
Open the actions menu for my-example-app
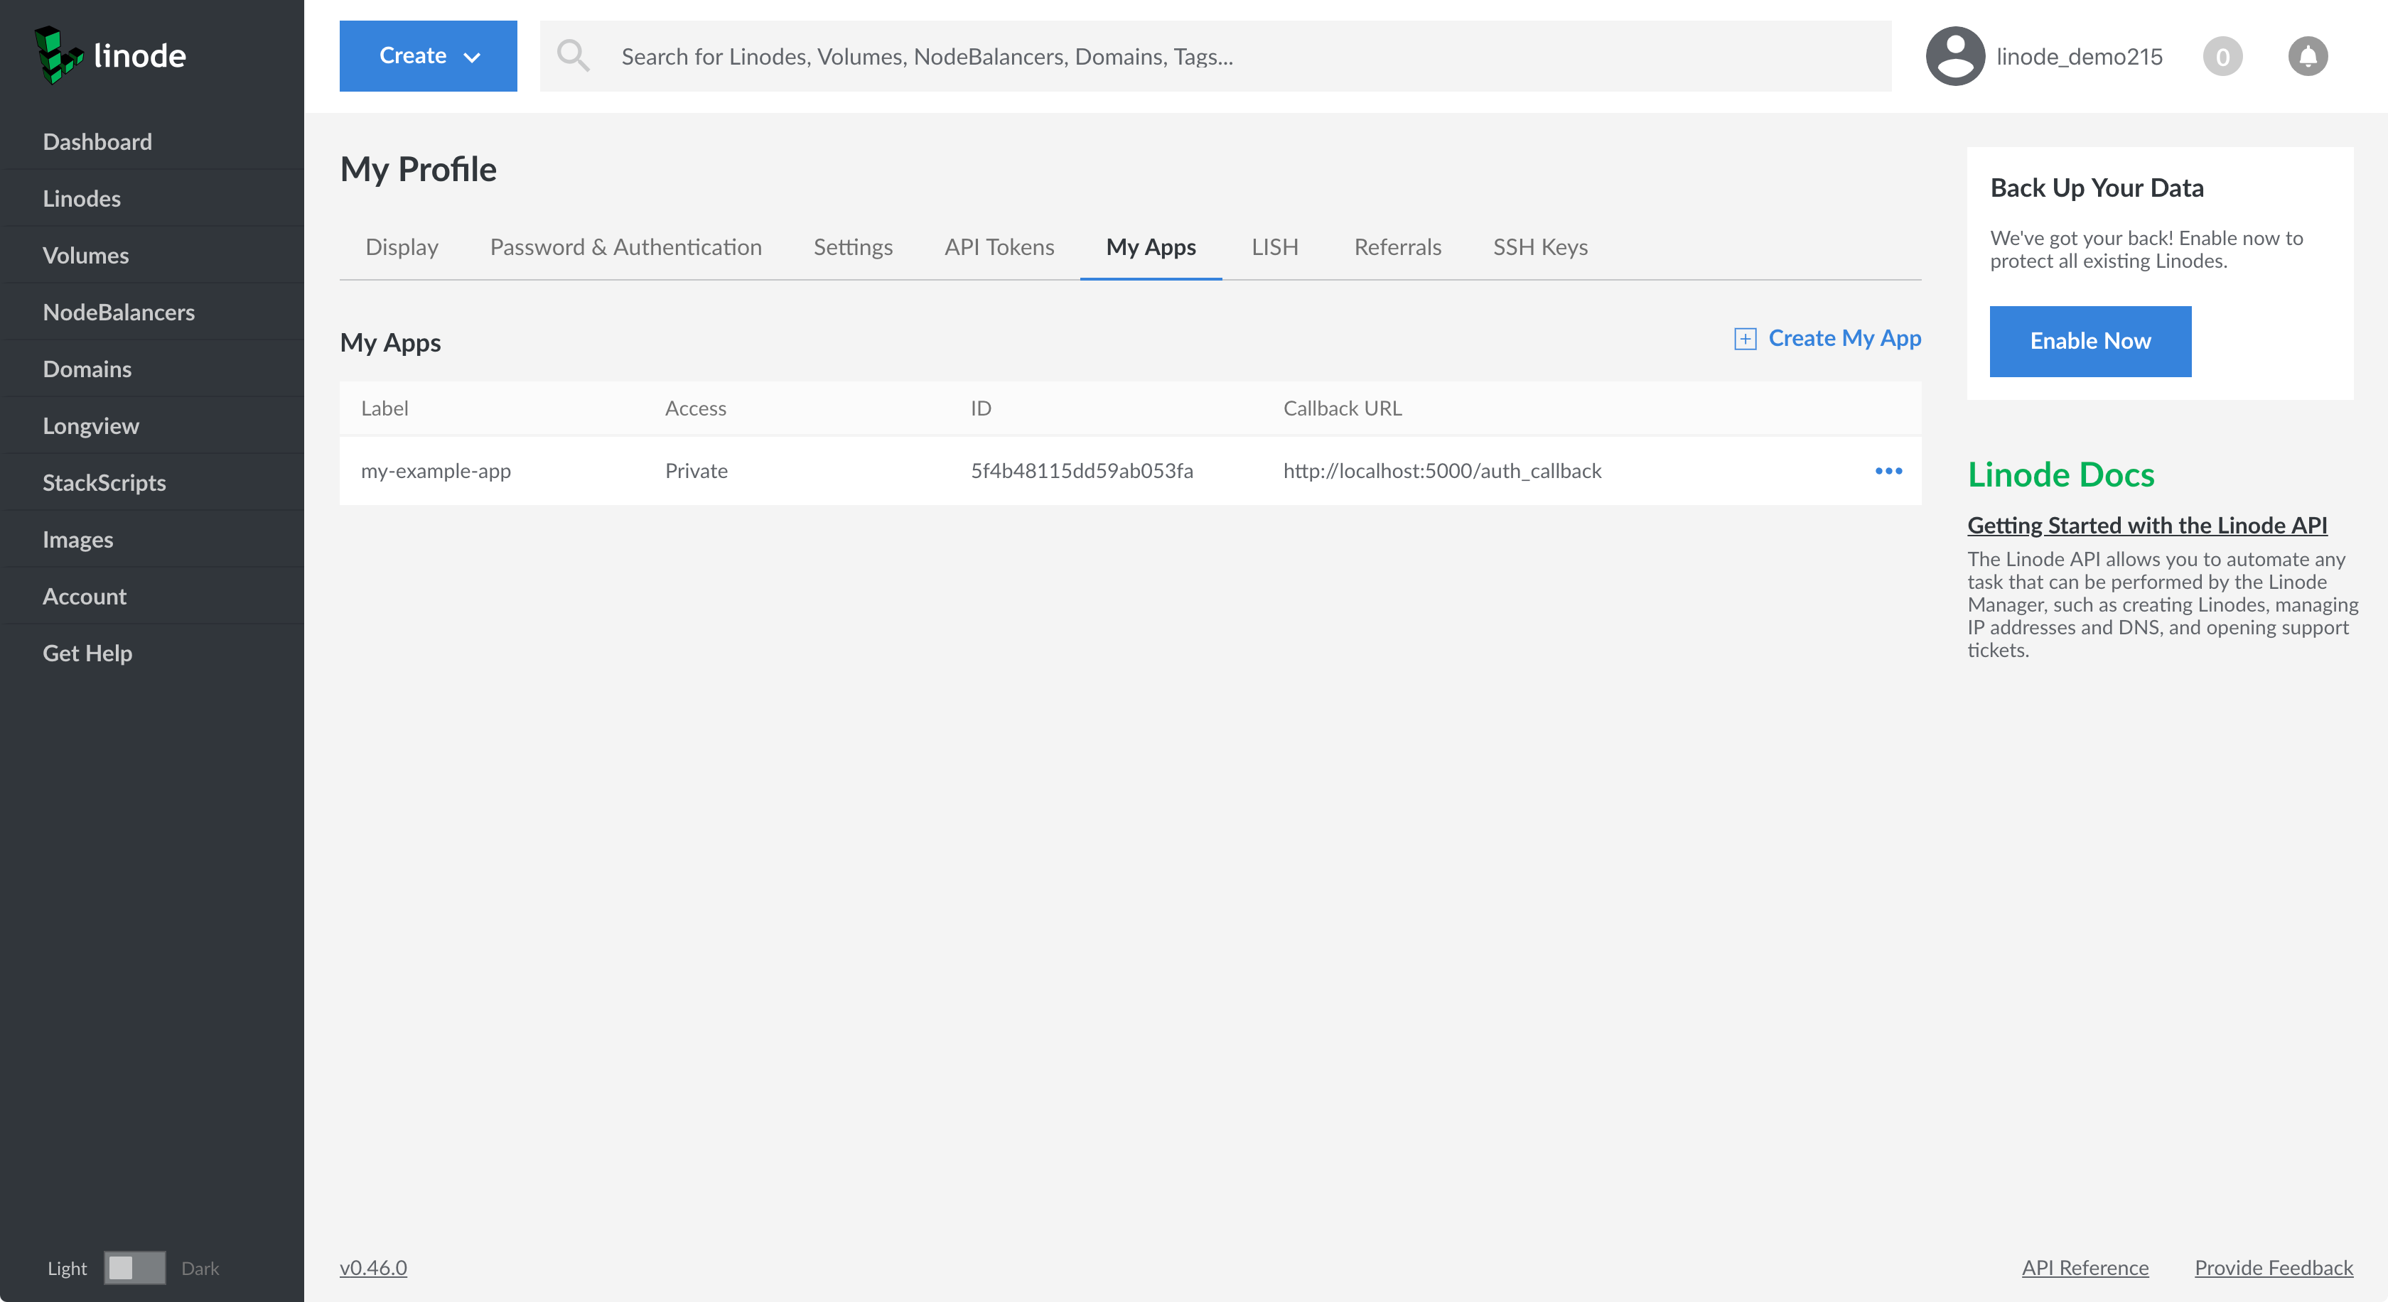(1888, 471)
